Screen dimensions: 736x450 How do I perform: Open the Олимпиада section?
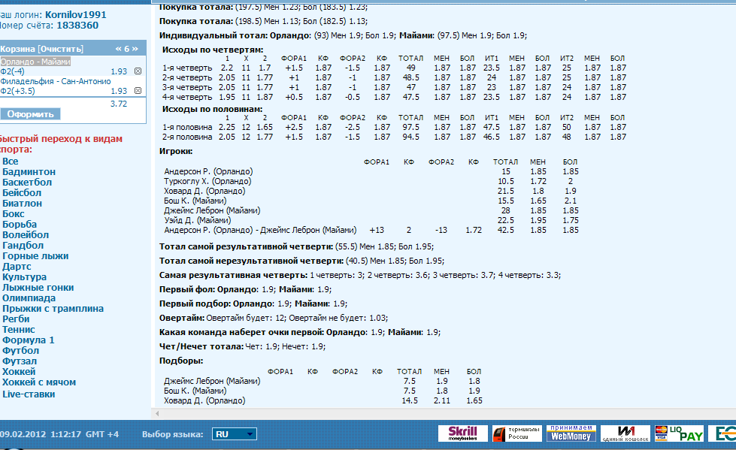29,298
